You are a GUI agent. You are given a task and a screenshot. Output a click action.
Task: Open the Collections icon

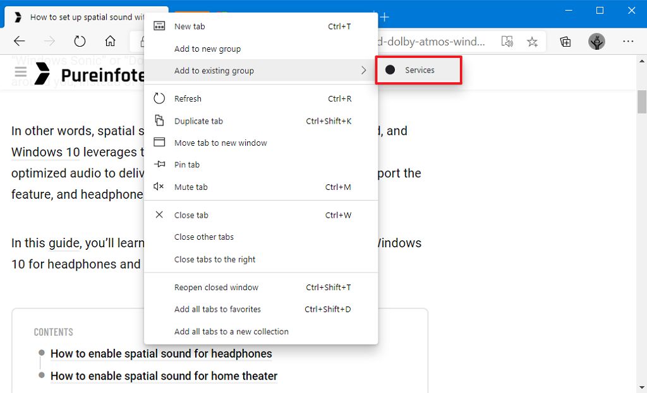coord(565,42)
